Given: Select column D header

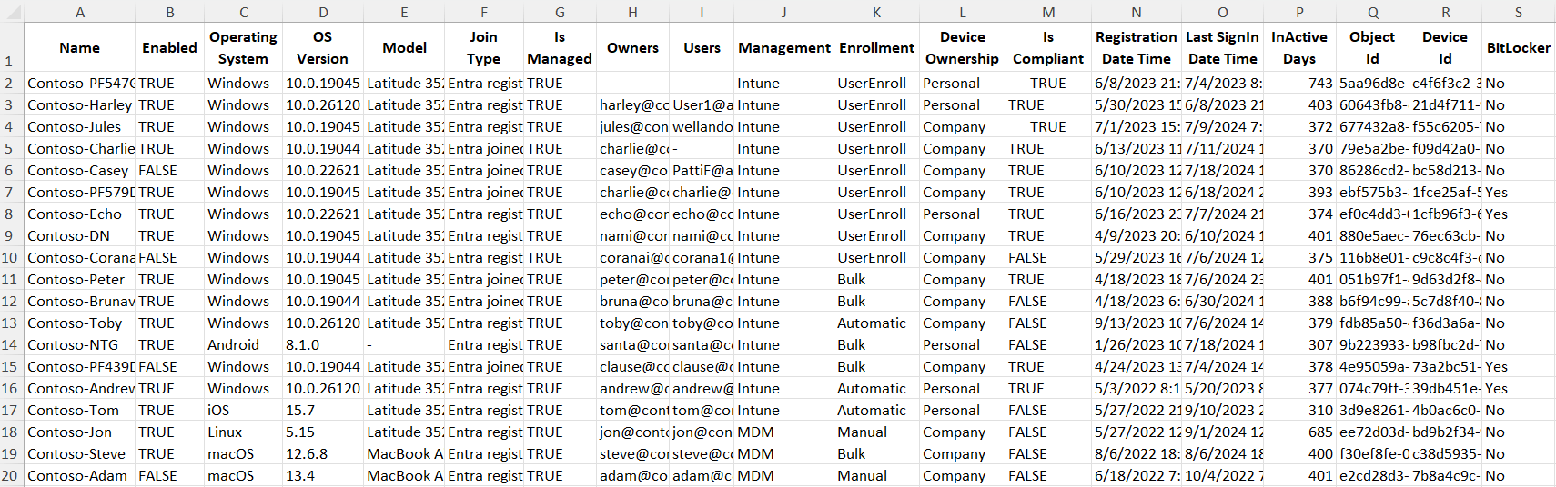Looking at the screenshot, I should tap(323, 12).
